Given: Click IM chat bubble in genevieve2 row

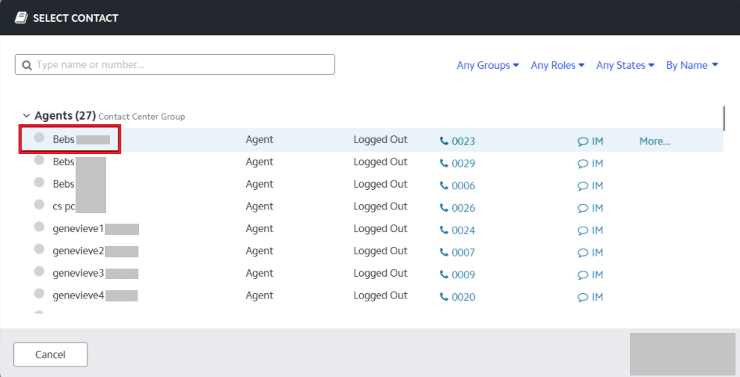Looking at the screenshot, I should 583,253.
